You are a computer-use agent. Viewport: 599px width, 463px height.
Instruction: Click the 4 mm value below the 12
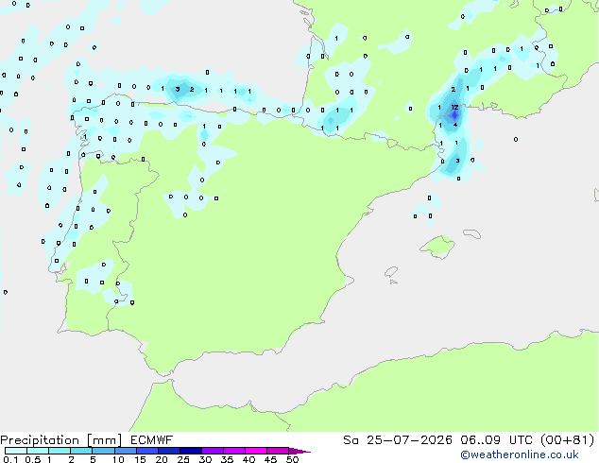pos(455,125)
